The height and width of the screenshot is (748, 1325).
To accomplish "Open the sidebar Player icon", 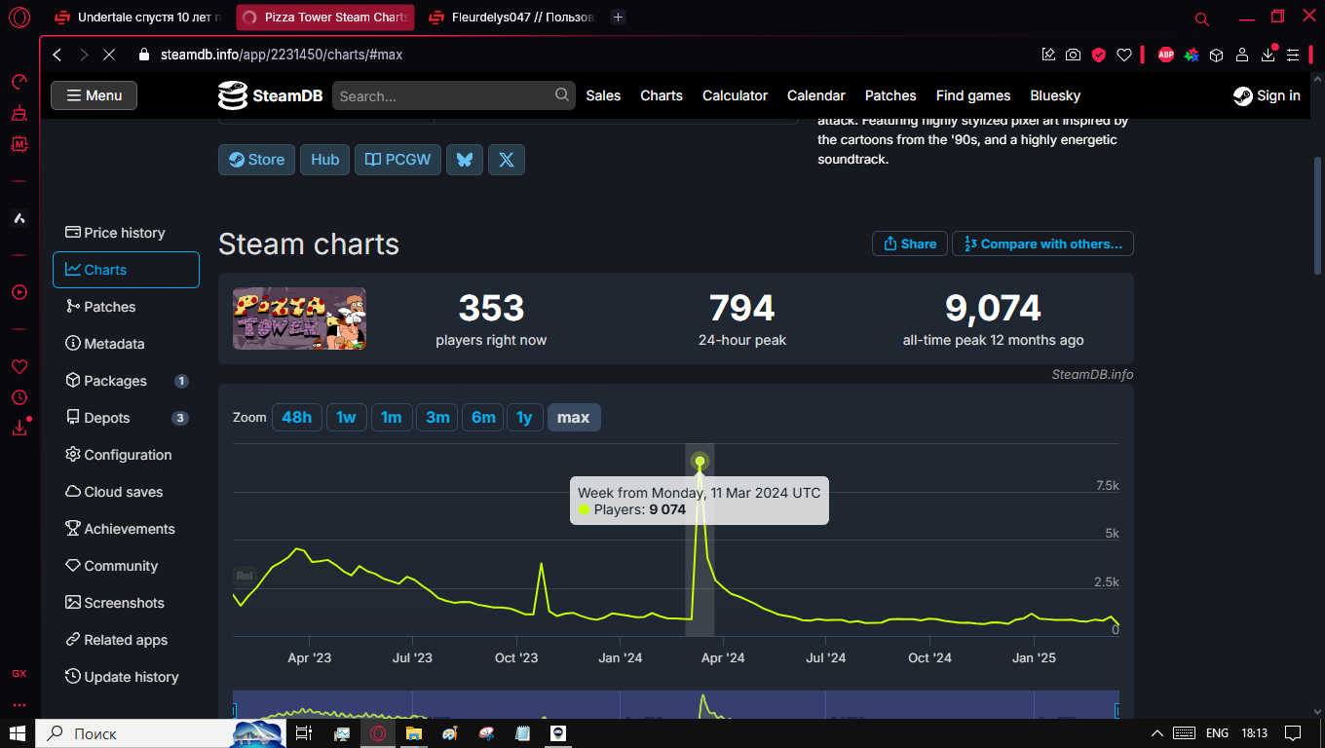I will [x=19, y=292].
